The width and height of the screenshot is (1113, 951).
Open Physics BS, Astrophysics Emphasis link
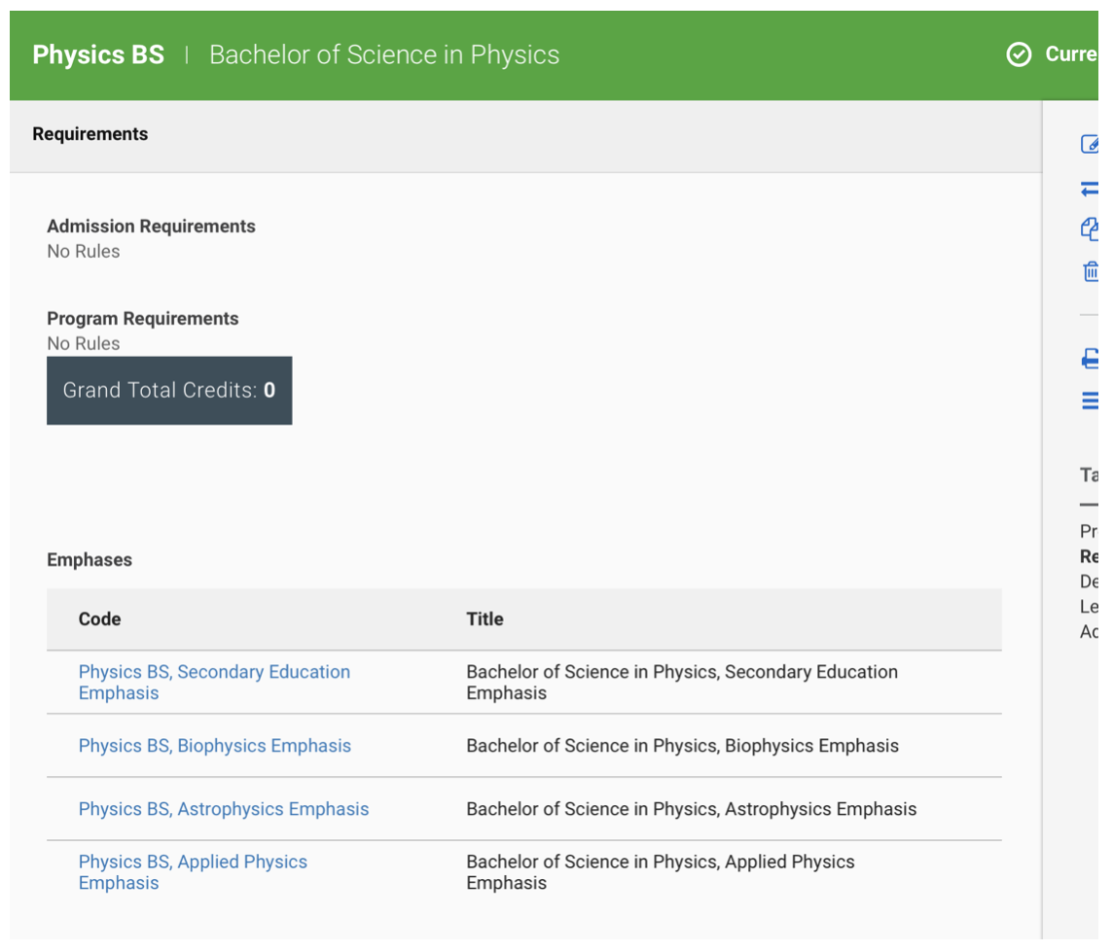(224, 808)
